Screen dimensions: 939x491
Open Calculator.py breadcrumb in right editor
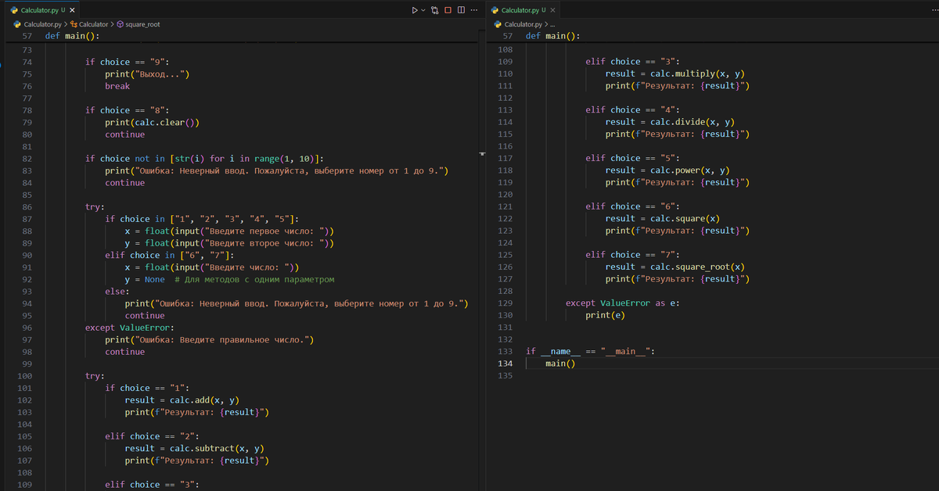[523, 24]
